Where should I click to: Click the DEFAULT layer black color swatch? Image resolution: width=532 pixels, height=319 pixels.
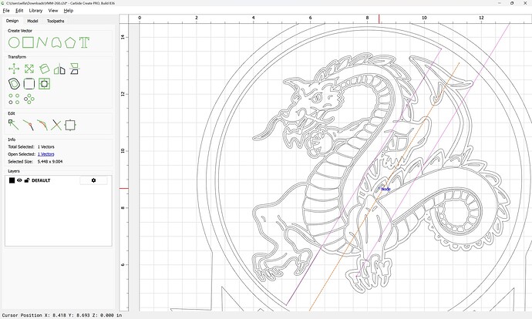click(x=12, y=180)
